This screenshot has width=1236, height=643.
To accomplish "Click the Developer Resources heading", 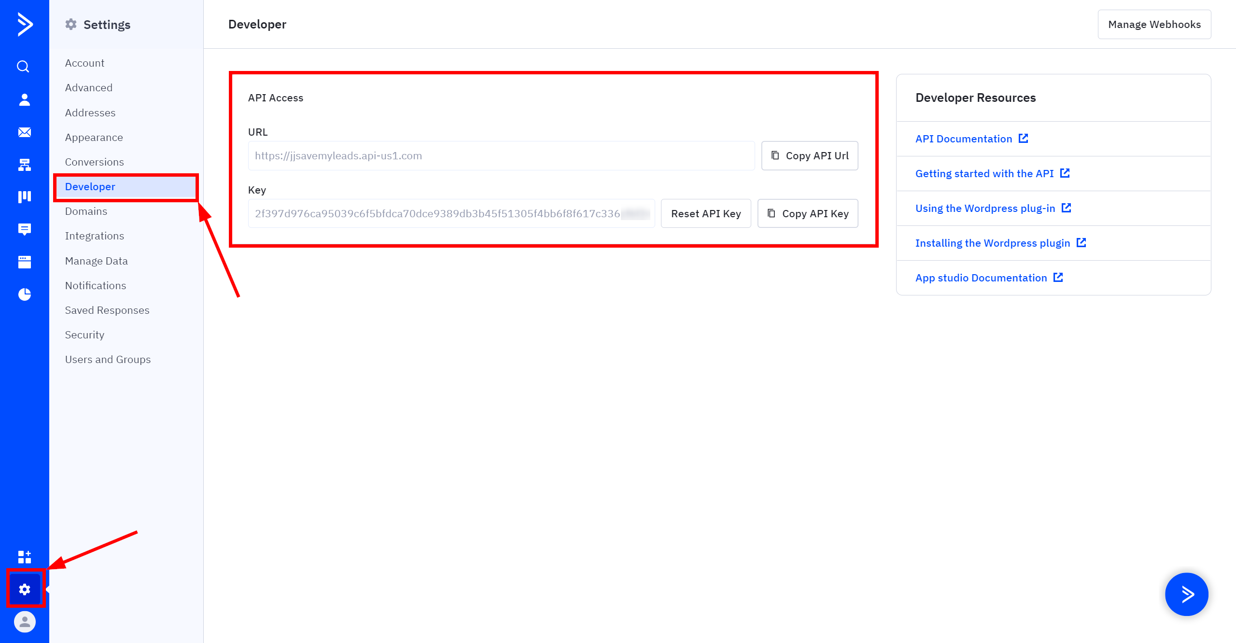I will (976, 98).
